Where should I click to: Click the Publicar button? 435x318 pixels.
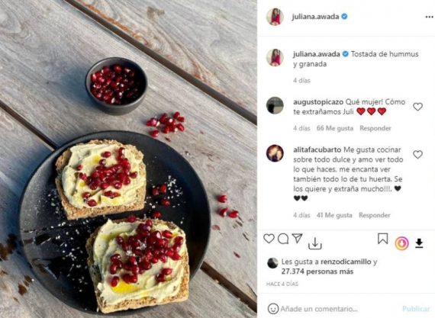click(x=416, y=309)
